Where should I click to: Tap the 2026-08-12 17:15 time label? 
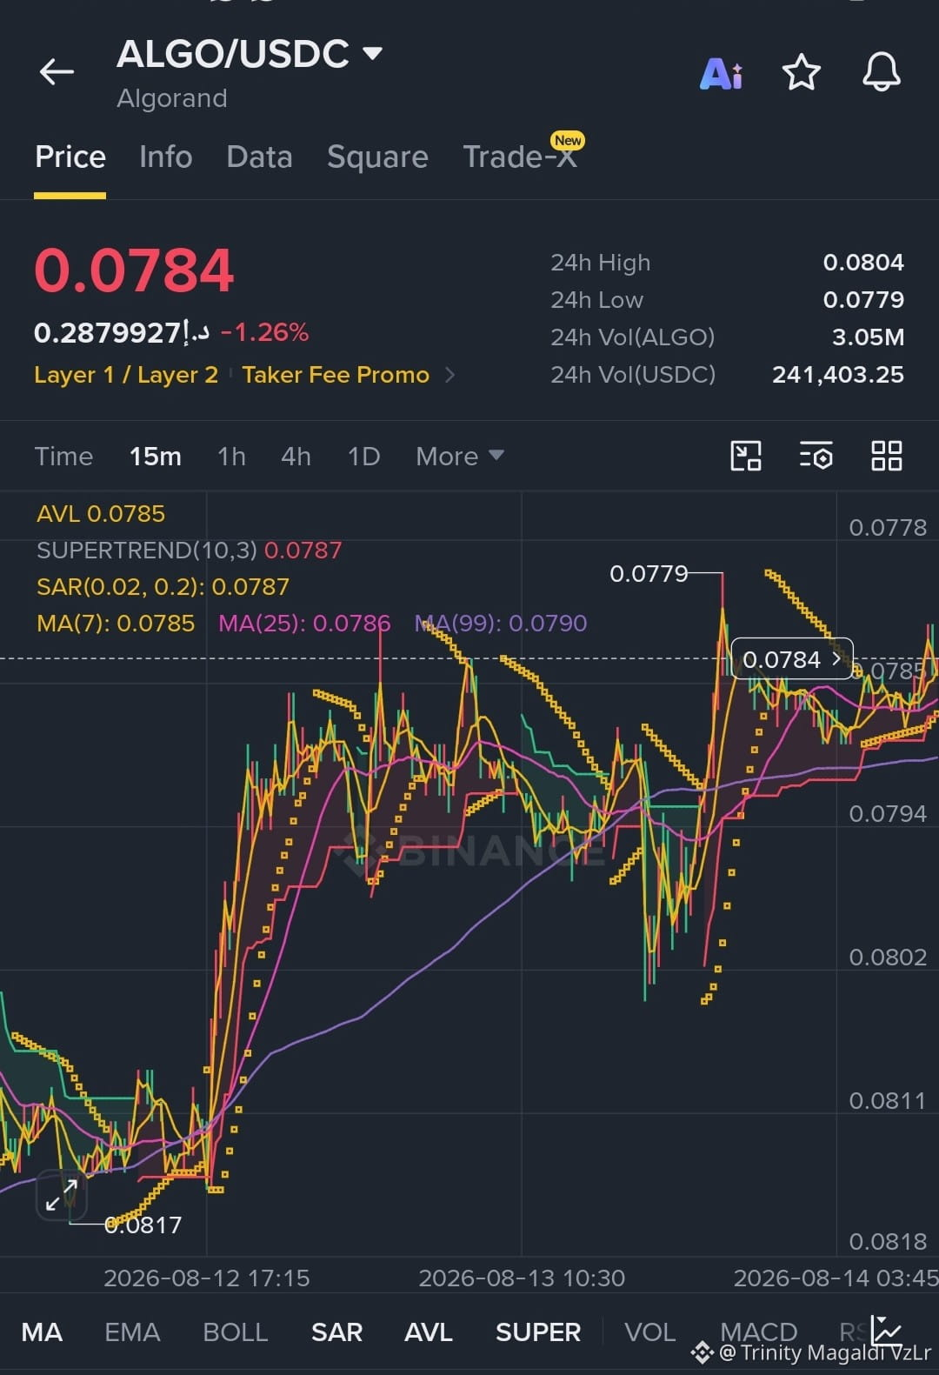(207, 1278)
